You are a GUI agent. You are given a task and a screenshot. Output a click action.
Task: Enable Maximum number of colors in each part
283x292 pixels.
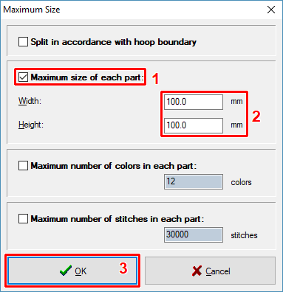pyautogui.click(x=23, y=166)
